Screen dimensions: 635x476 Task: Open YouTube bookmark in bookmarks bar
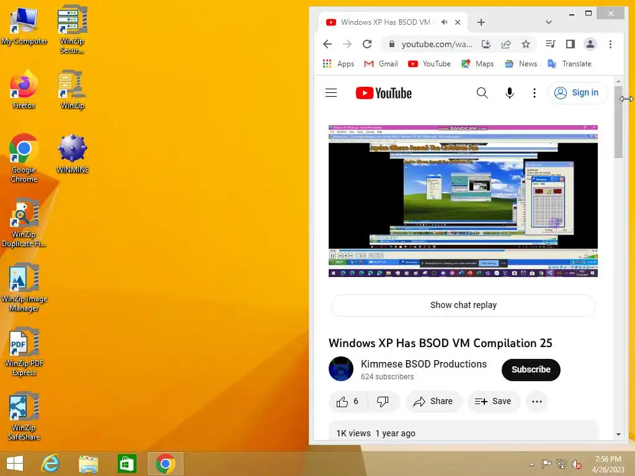429,64
